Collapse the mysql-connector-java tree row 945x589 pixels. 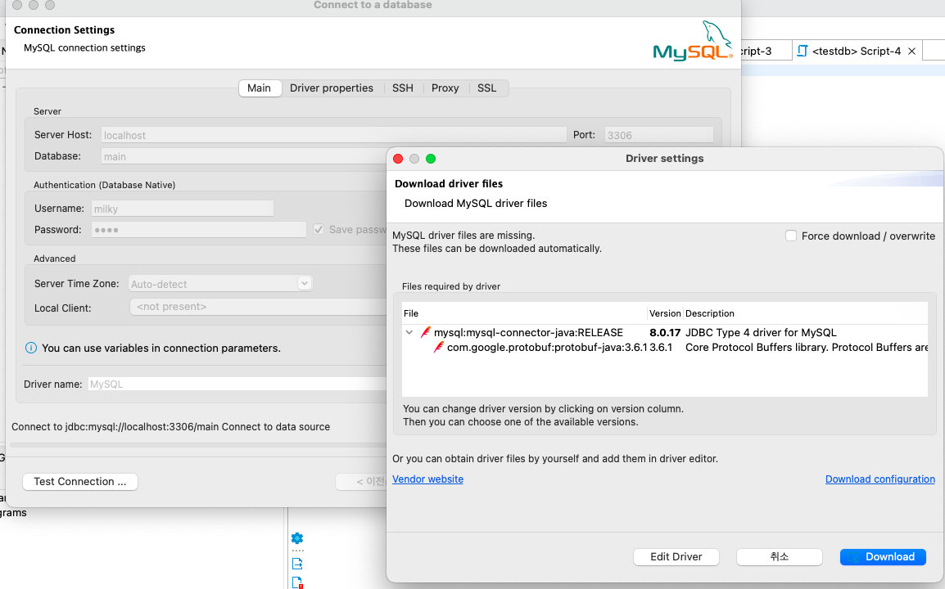(x=409, y=332)
